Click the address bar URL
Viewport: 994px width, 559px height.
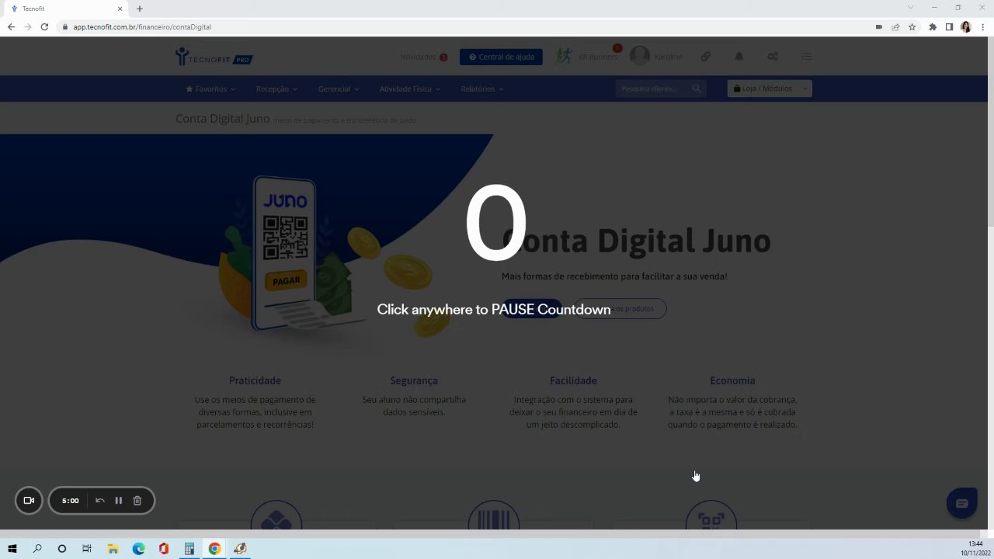click(142, 27)
